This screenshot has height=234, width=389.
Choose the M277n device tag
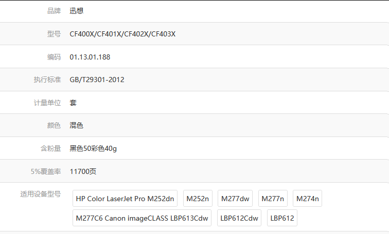tap(274, 199)
